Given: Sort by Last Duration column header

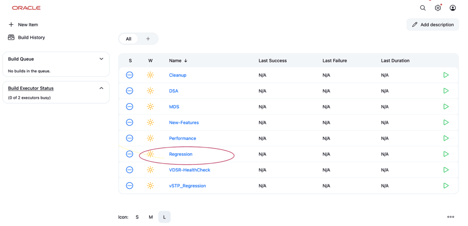Looking at the screenshot, I should [x=395, y=60].
